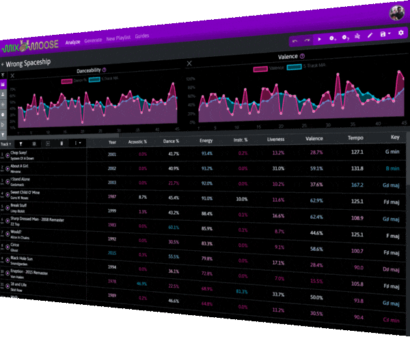Viewport: 410px width, 337px height.
Task: Open the Guides link
Action: coord(142,36)
